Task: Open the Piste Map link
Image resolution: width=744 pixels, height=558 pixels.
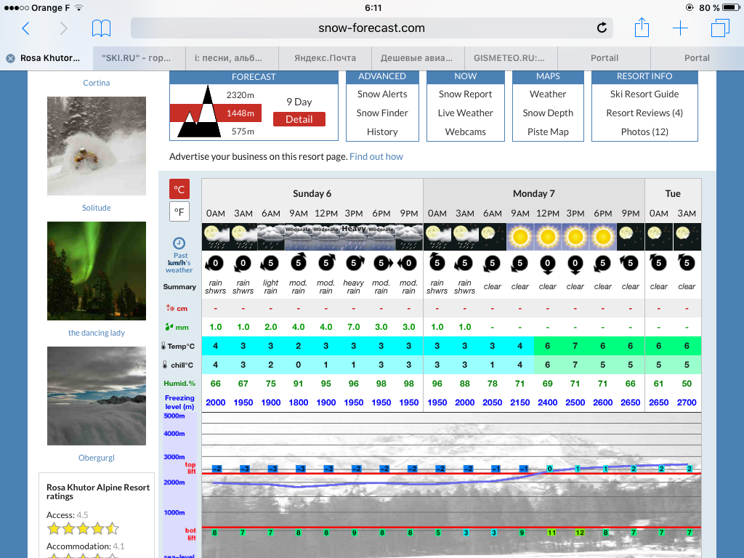Action: pos(548,132)
